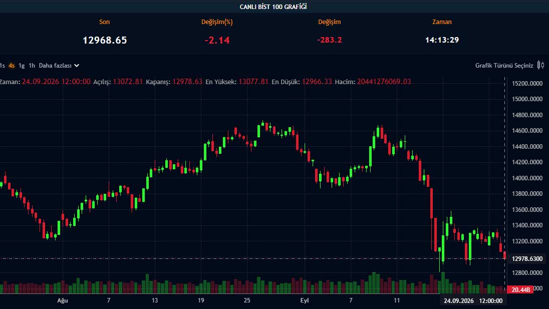Click the 20.44B volume label
Screen dimensions: 549x309
pyautogui.click(x=520, y=290)
